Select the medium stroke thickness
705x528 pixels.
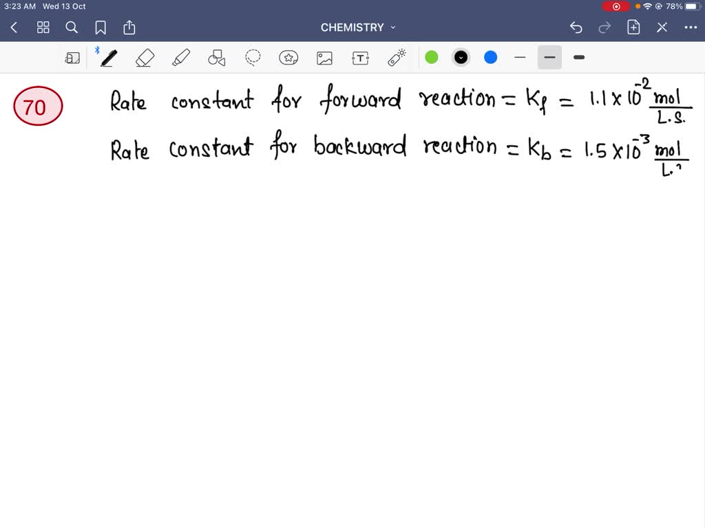coord(549,57)
